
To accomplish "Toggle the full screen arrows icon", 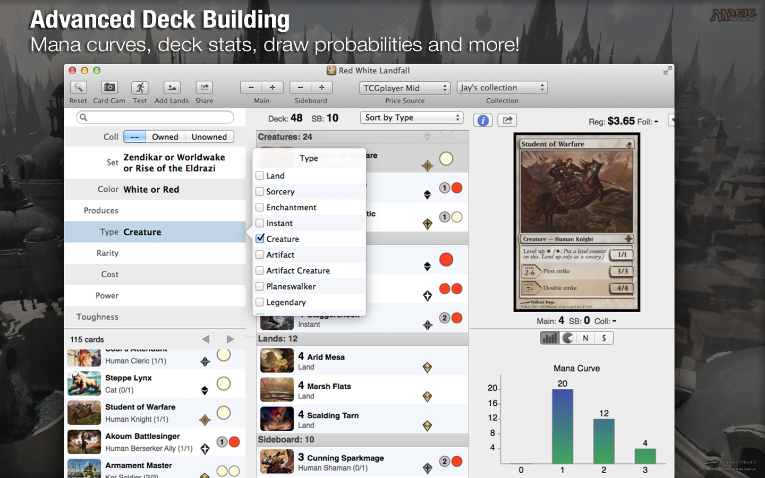I will point(667,71).
